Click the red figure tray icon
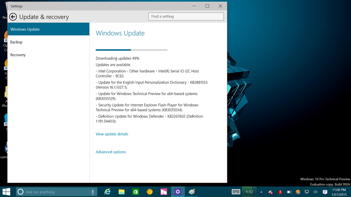Image resolution: width=351 pixels, height=197 pixels. (280, 192)
